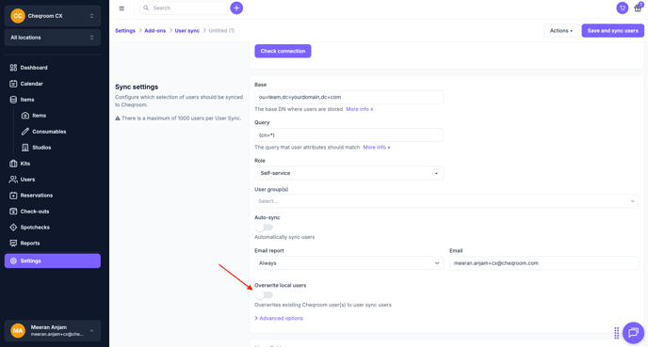Image resolution: width=648 pixels, height=347 pixels.
Task: Open the chat support bubble
Action: click(x=633, y=332)
